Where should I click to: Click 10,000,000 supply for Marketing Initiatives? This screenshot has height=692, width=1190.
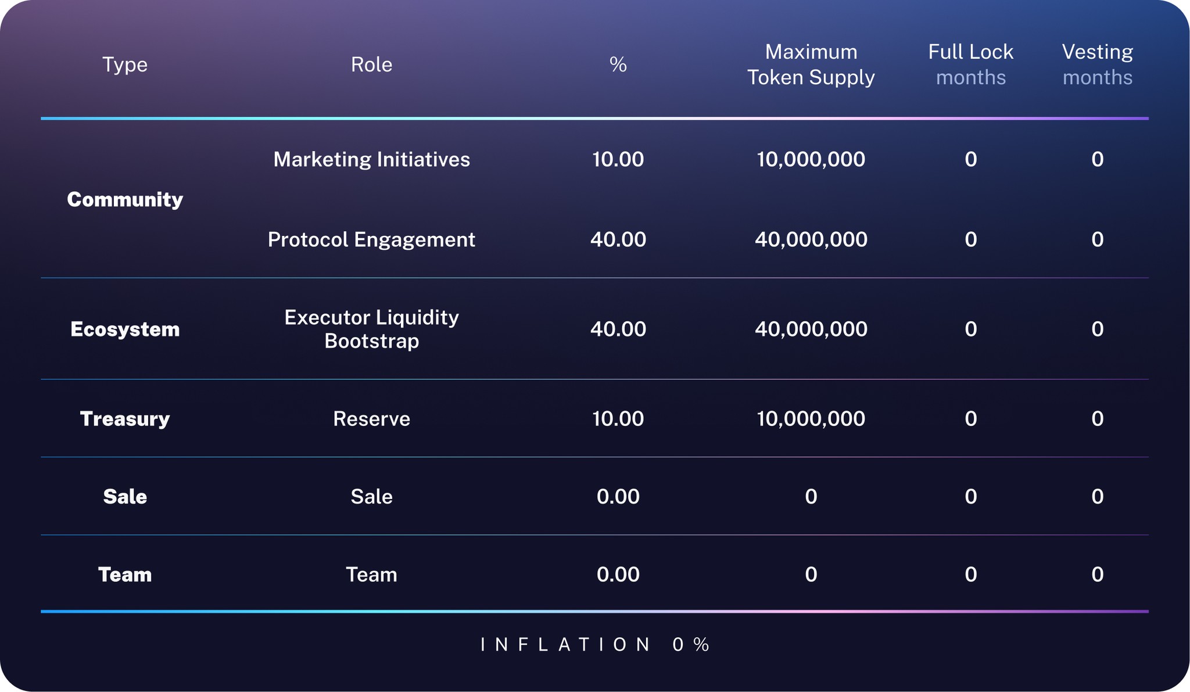(811, 159)
